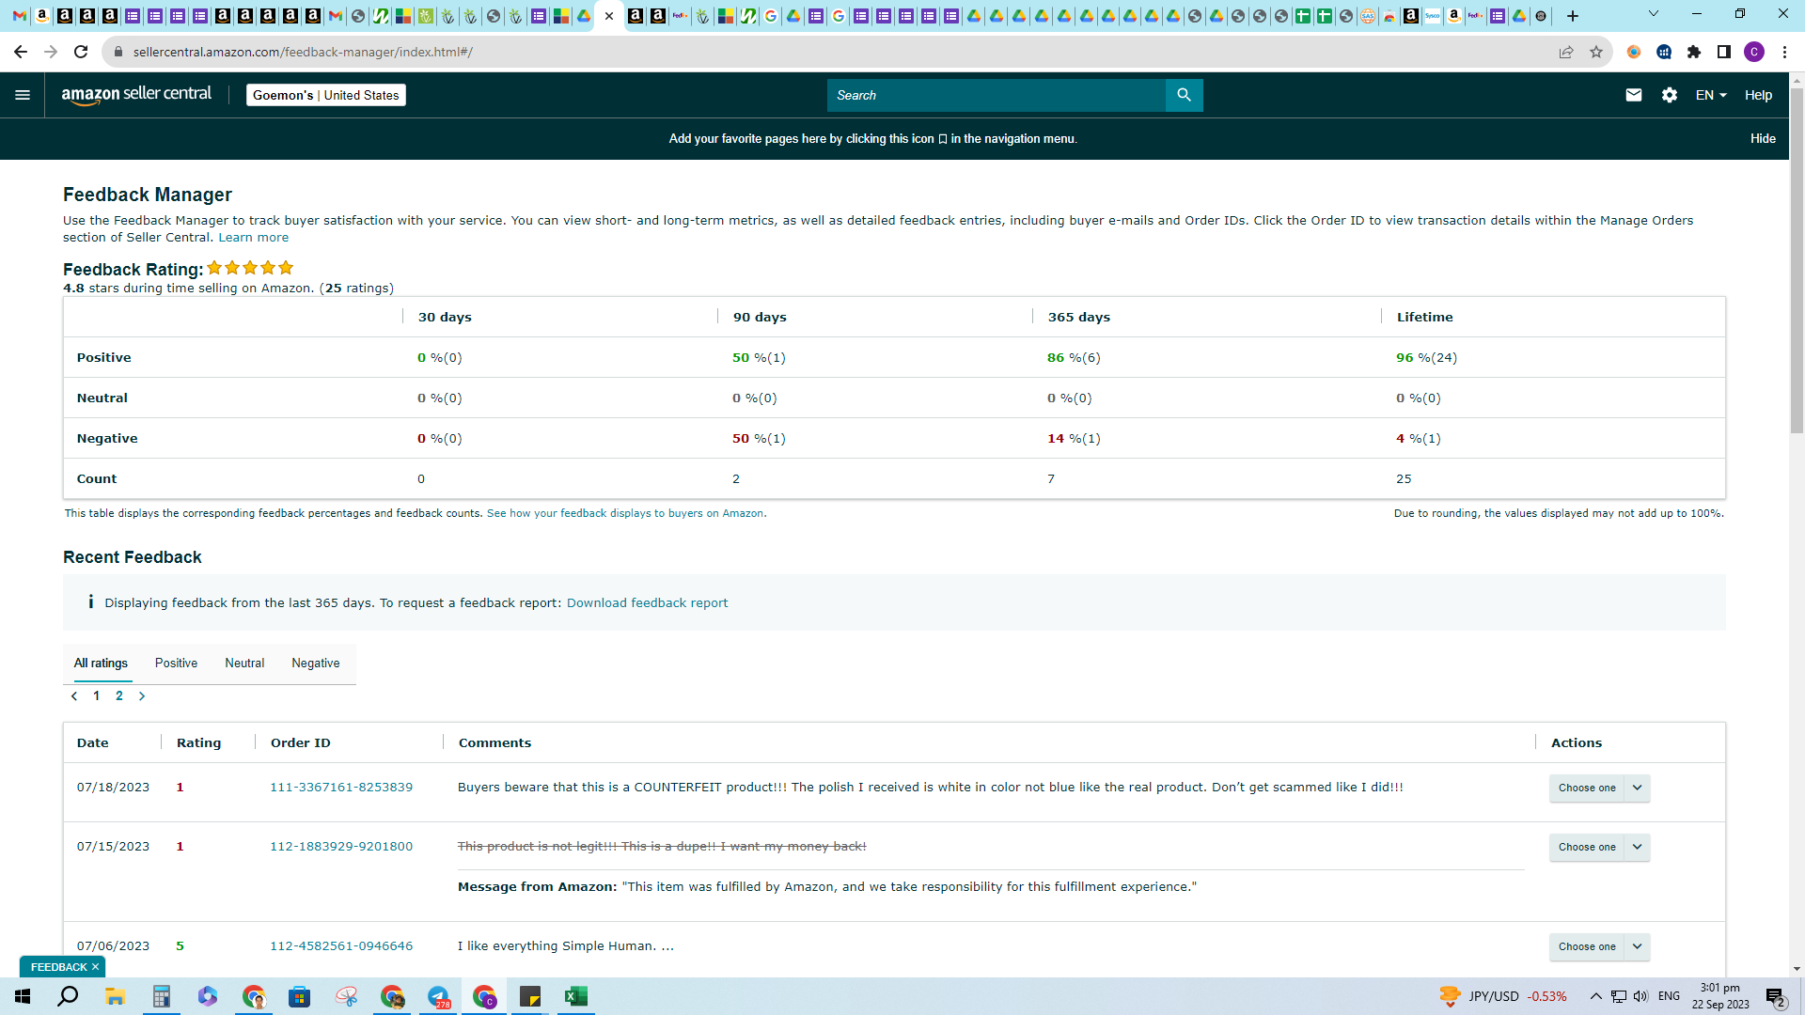Switch to the Positive ratings tab
This screenshot has width=1805, height=1015.
(x=176, y=664)
